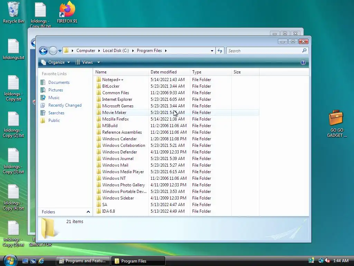This screenshot has height=266, width=354.
Task: Click the Windows Mail folder name
Action: [115, 165]
